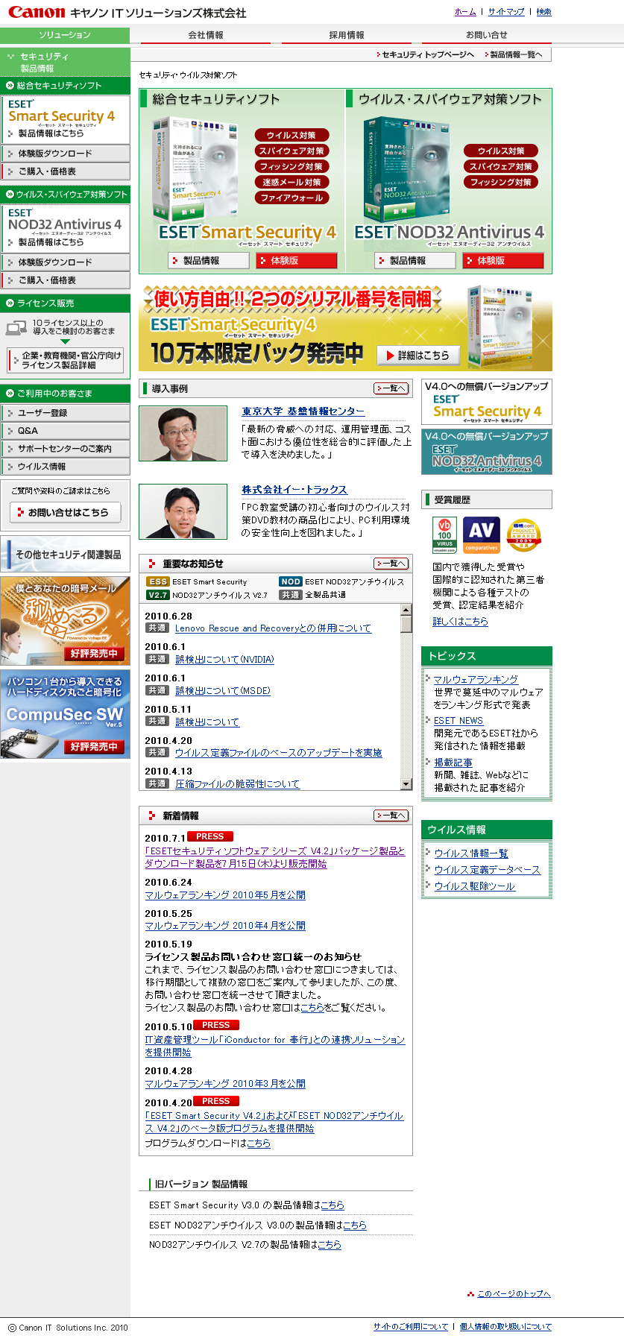Image resolution: width=624 pixels, height=1344 pixels.
Task: Open the ホーム link in header
Action: coord(465,12)
